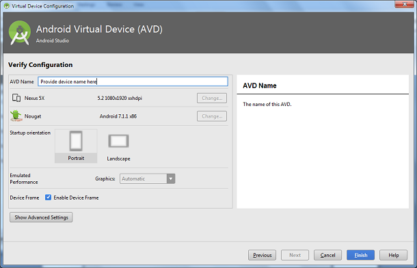
Task: Go back with Previous button
Action: point(262,255)
